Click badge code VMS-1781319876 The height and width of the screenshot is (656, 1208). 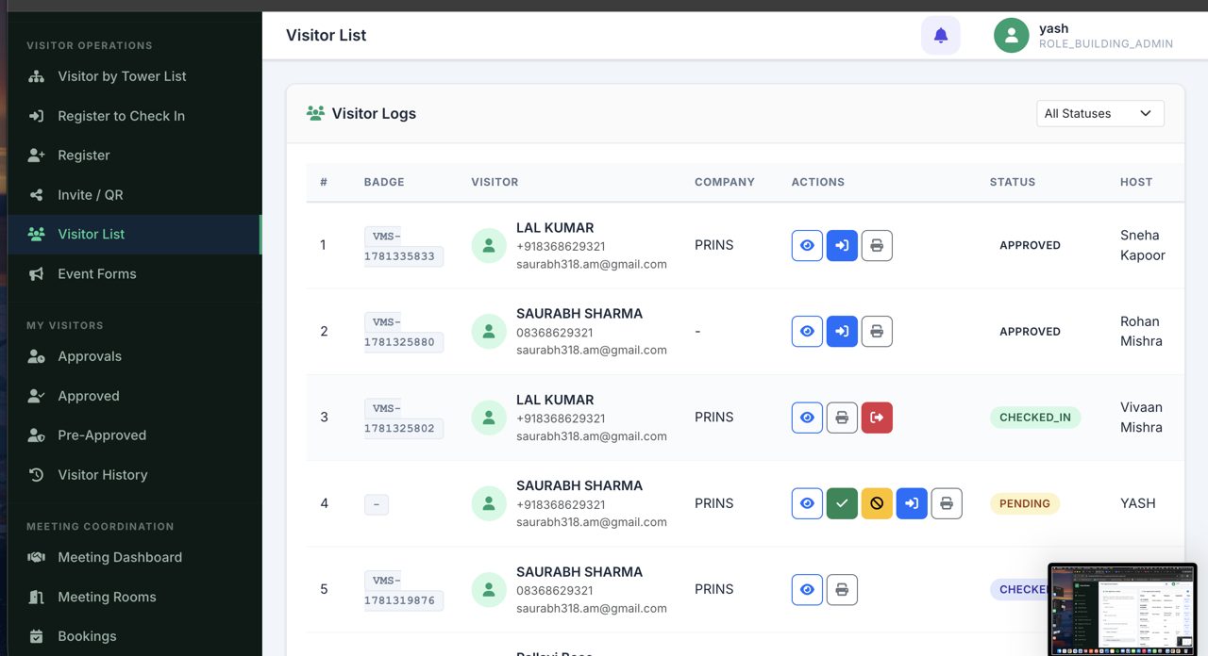tap(404, 590)
